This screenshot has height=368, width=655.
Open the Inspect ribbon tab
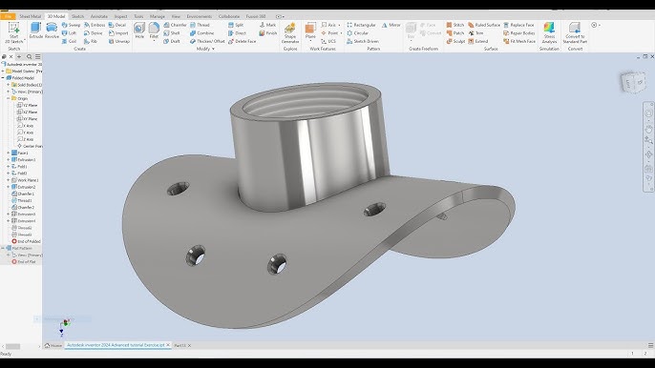click(120, 16)
